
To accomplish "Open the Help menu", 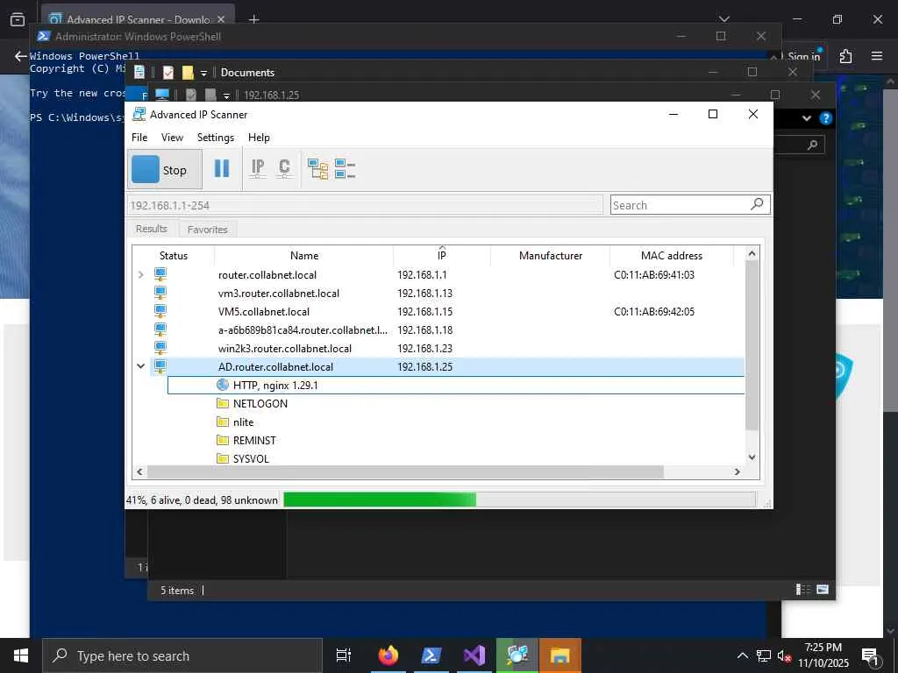I will click(x=259, y=138).
